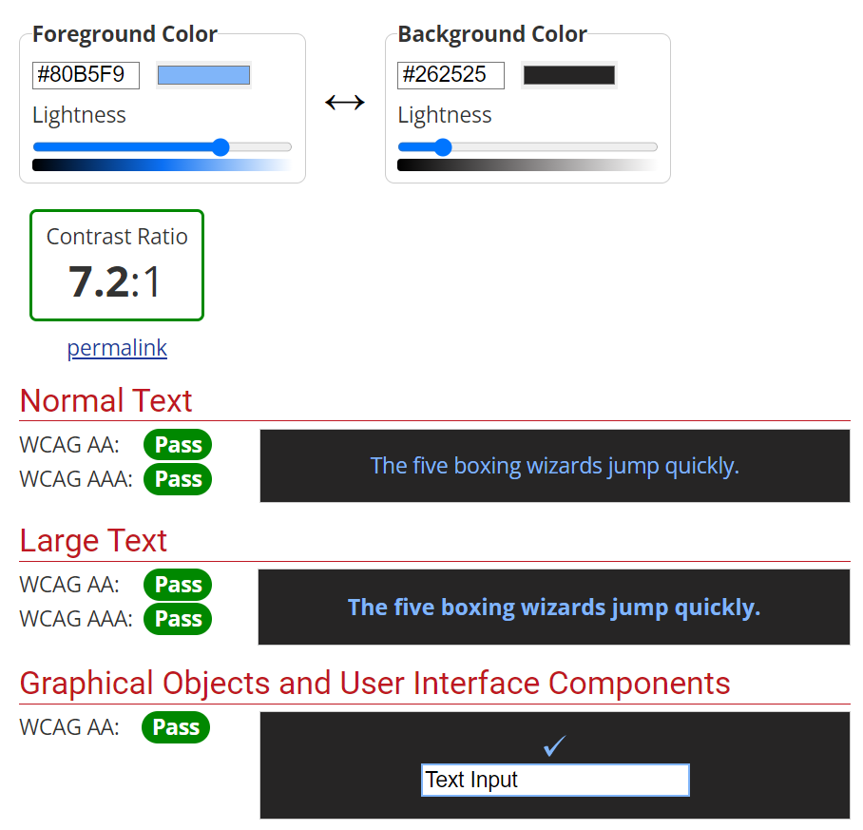Click the Normal Text WCAG AA Pass badge
The width and height of the screenshot is (863, 830).
point(178,445)
